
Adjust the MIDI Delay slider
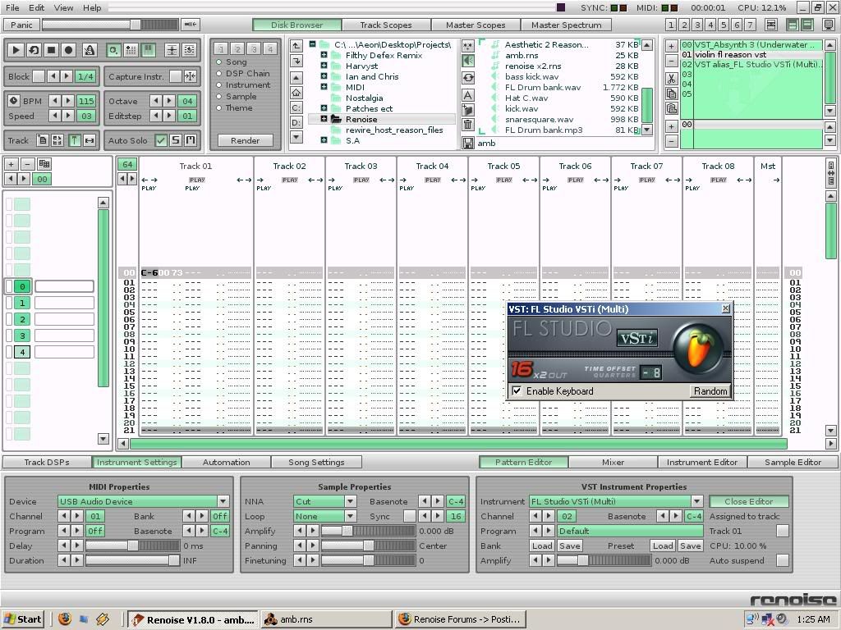click(x=132, y=546)
